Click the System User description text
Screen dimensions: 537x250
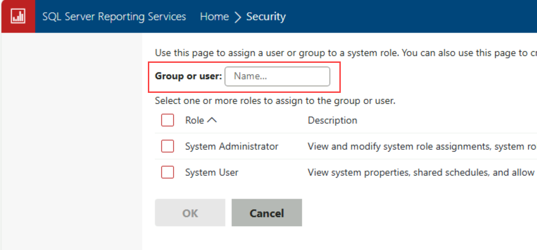tap(422, 172)
